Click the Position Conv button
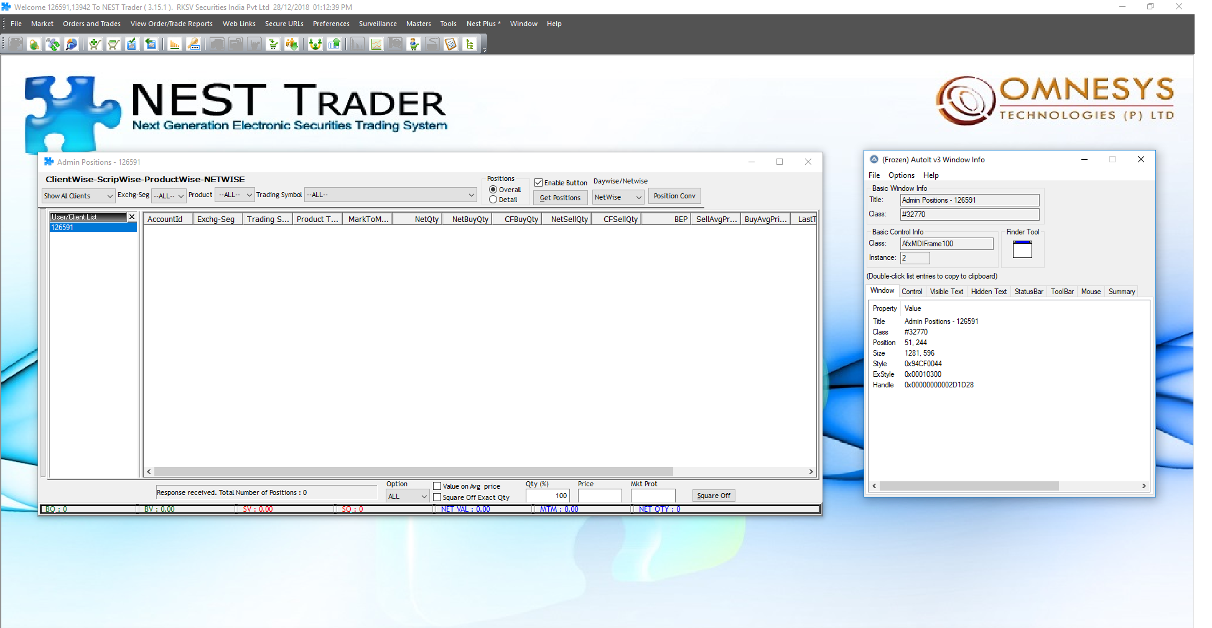The height and width of the screenshot is (628, 1212). click(674, 196)
